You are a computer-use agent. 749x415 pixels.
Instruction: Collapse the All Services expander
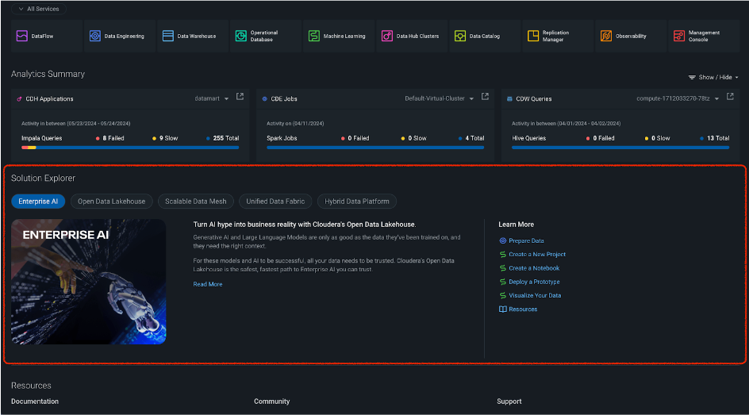pyautogui.click(x=38, y=9)
